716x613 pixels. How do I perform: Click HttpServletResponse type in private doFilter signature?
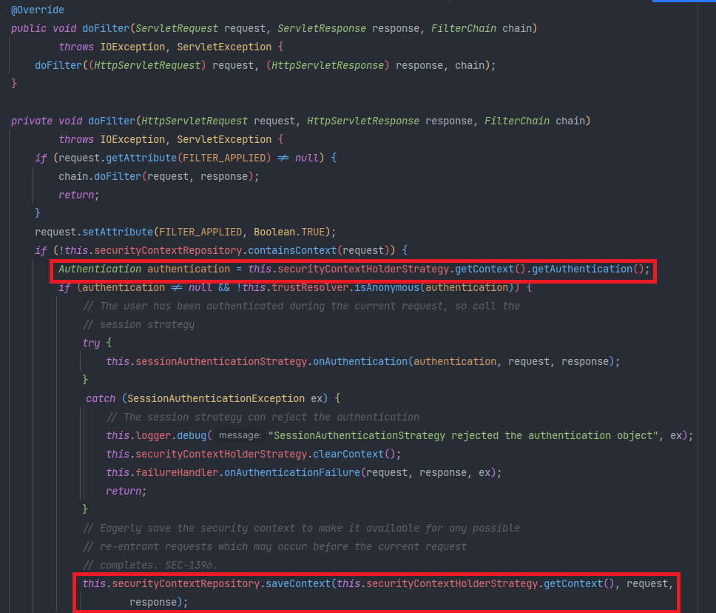click(363, 121)
